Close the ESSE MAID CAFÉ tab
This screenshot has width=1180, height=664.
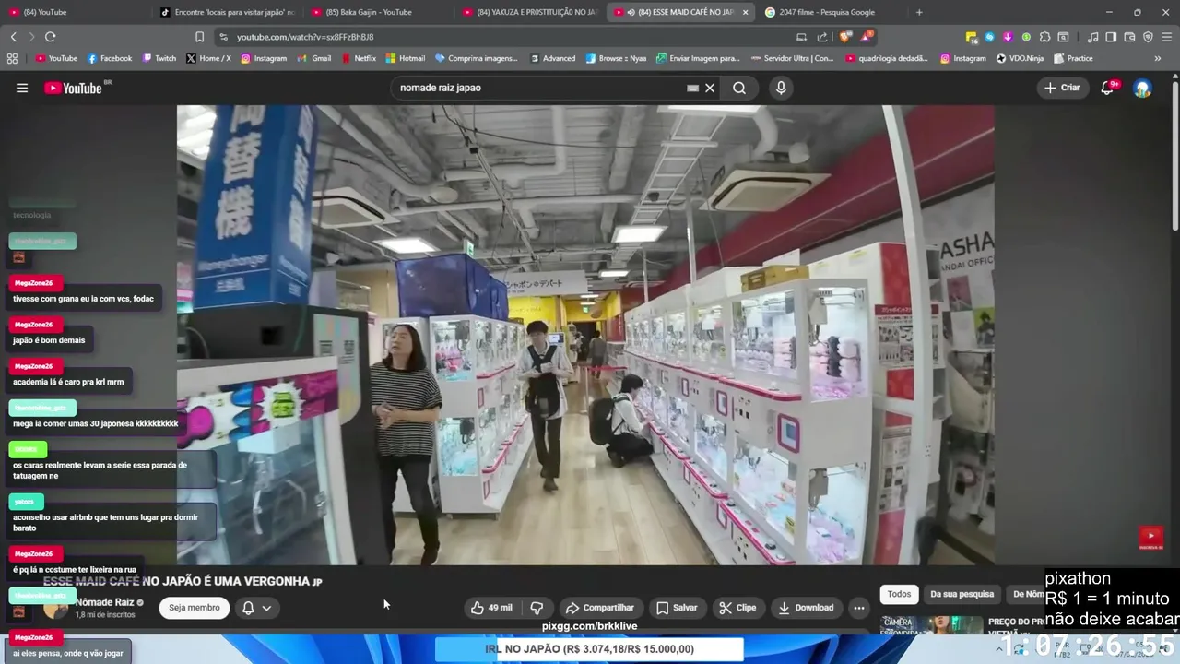tap(745, 12)
